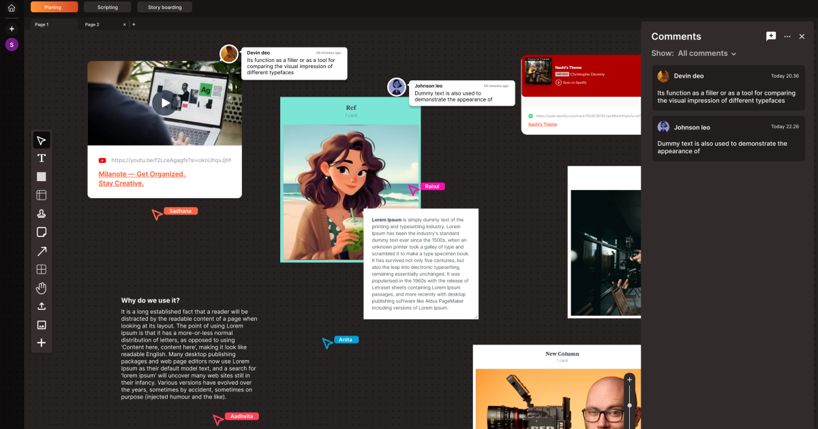This screenshot has width=818, height=429.
Task: Click the upload tool icon
Action: point(41,306)
